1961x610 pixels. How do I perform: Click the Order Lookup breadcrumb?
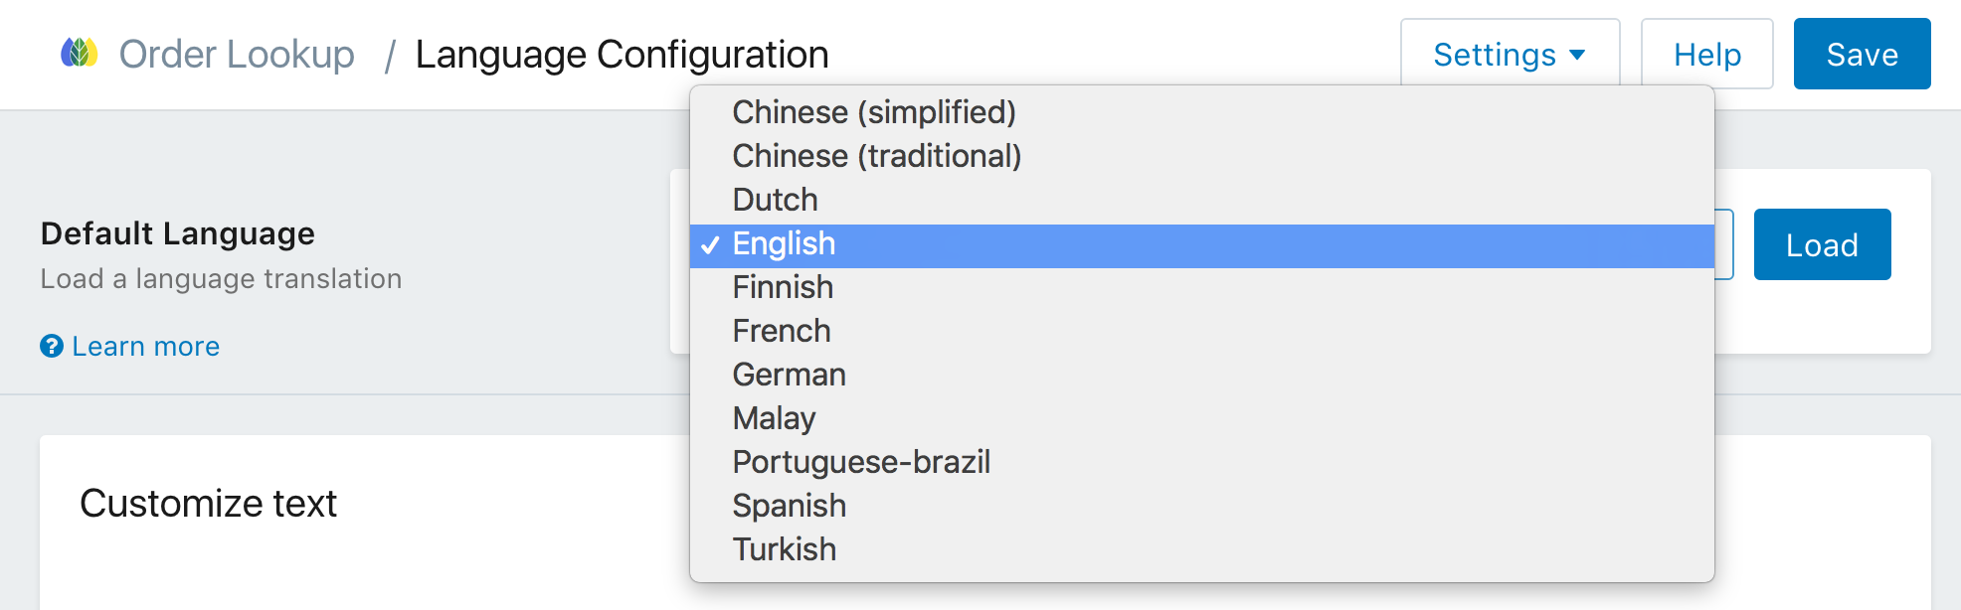(237, 54)
